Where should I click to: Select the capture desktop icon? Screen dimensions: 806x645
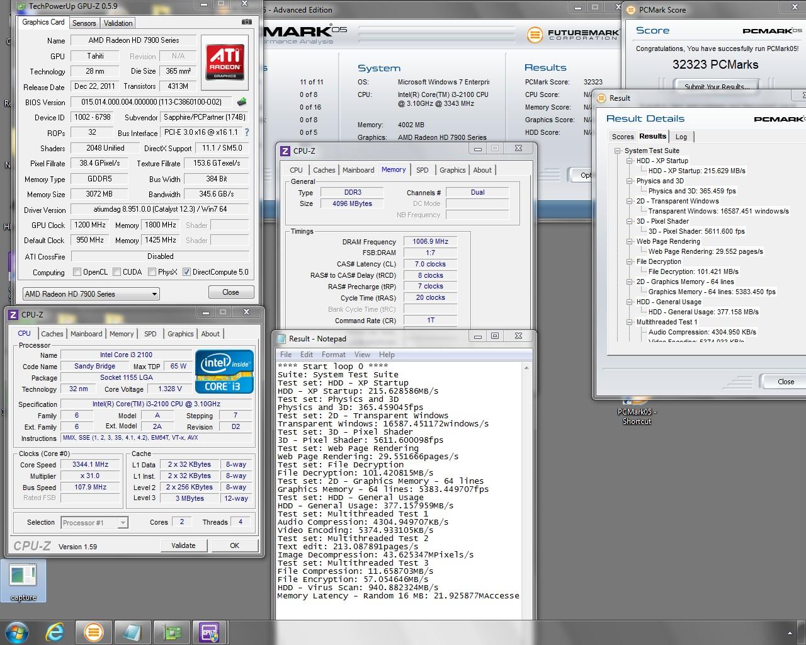point(23,581)
